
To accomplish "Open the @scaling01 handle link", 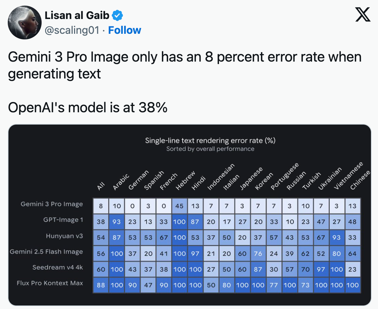I will coord(72,30).
